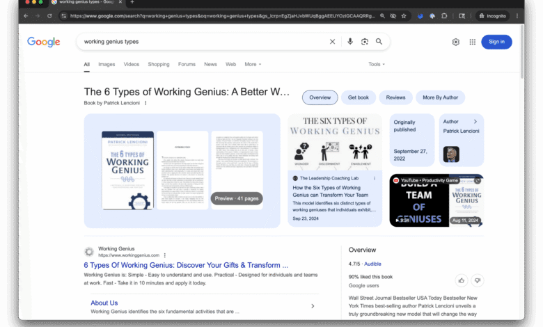Click the browser address bar URL
Image resolution: width=543 pixels, height=327 pixels.
tap(222, 16)
